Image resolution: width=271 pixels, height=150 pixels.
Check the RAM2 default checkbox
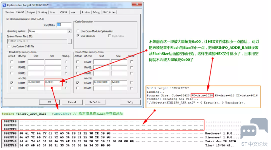coord(78,67)
